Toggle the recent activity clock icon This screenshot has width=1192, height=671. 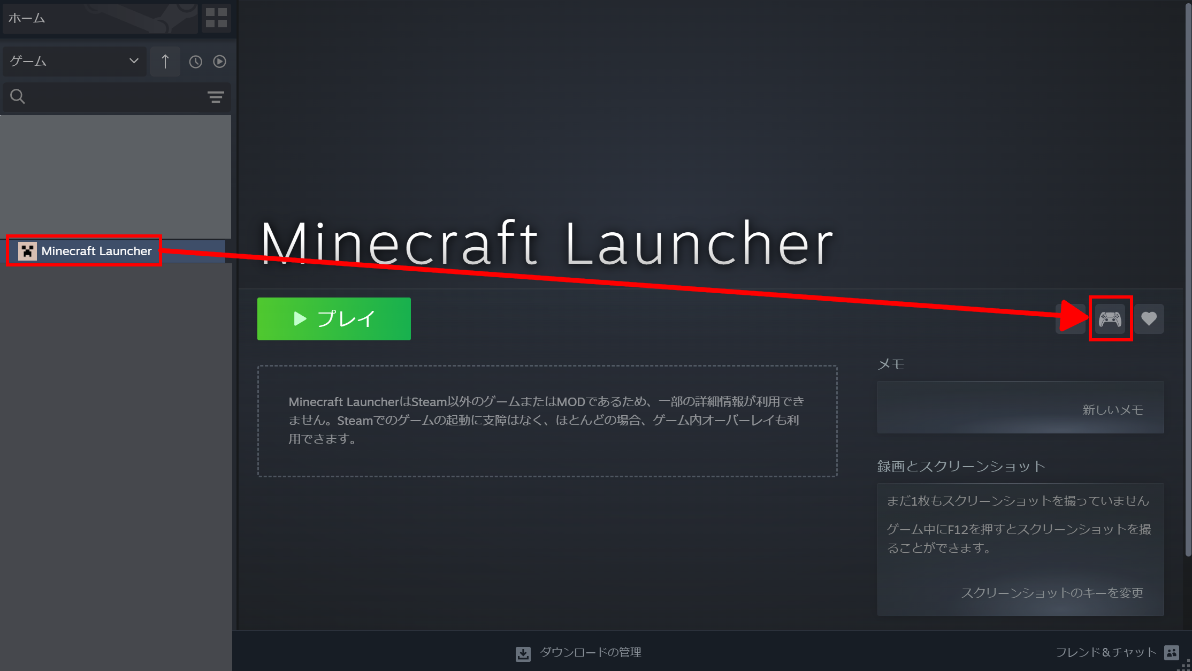[196, 62]
